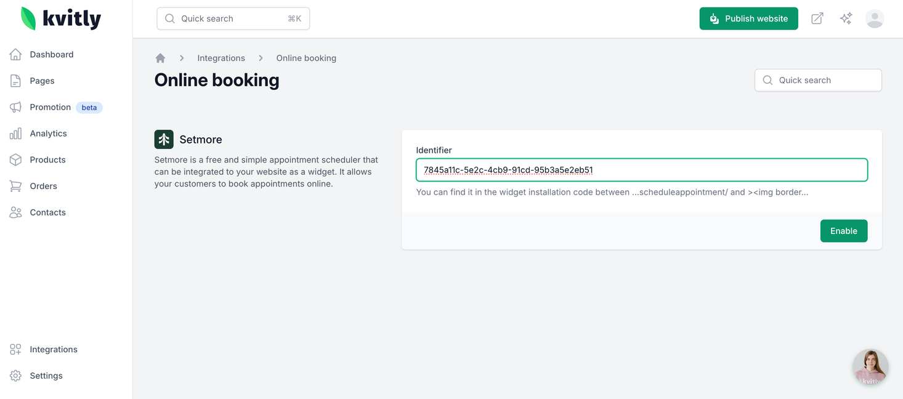
Task: Click magnifier icon in page search
Action: tap(767, 80)
